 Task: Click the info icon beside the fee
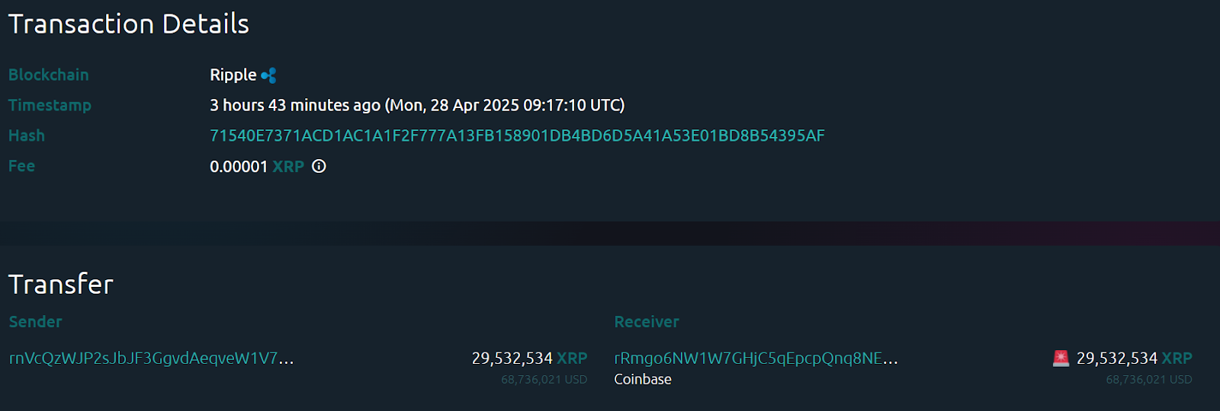click(319, 166)
